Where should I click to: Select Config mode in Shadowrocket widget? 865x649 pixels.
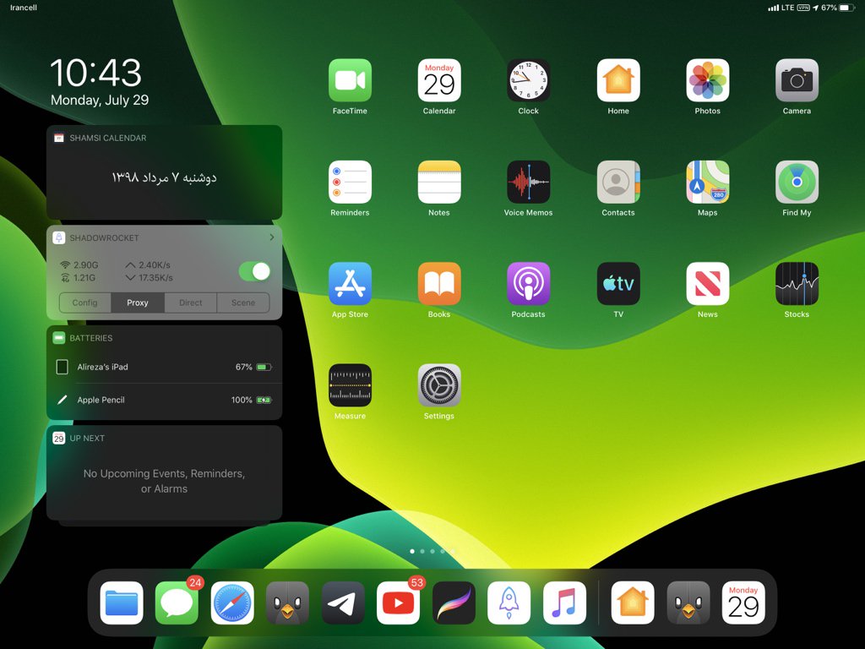coord(84,303)
